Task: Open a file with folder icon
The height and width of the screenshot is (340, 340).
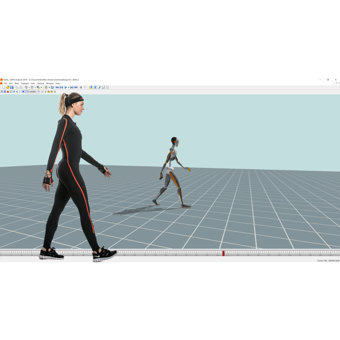Action: pyautogui.click(x=8, y=87)
